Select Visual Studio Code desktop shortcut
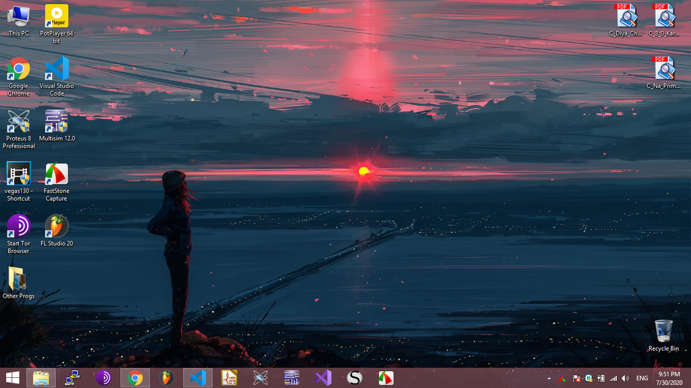 tap(57, 77)
